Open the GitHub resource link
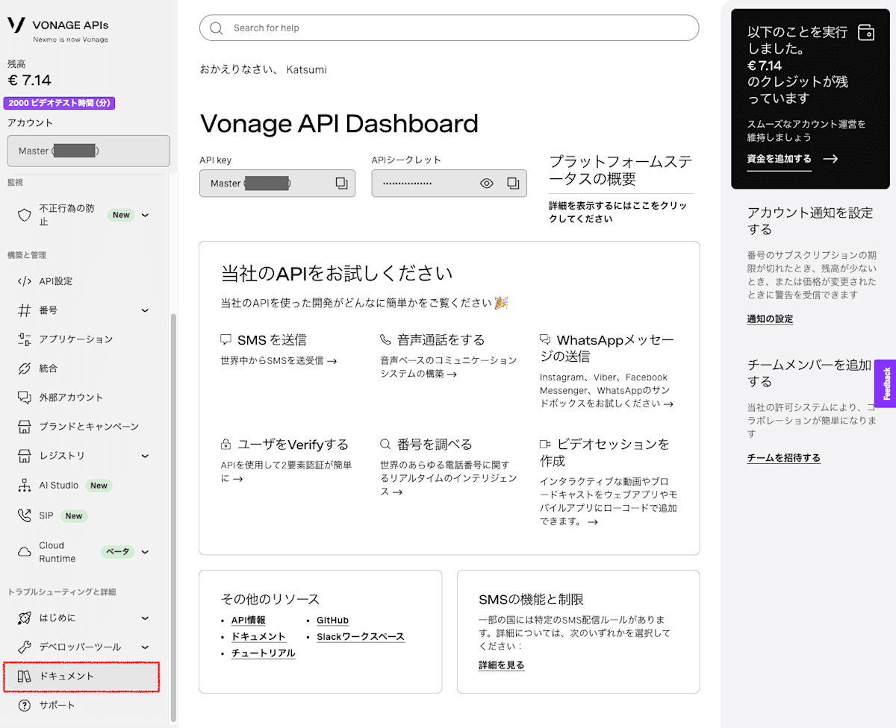This screenshot has height=728, width=896. [332, 621]
